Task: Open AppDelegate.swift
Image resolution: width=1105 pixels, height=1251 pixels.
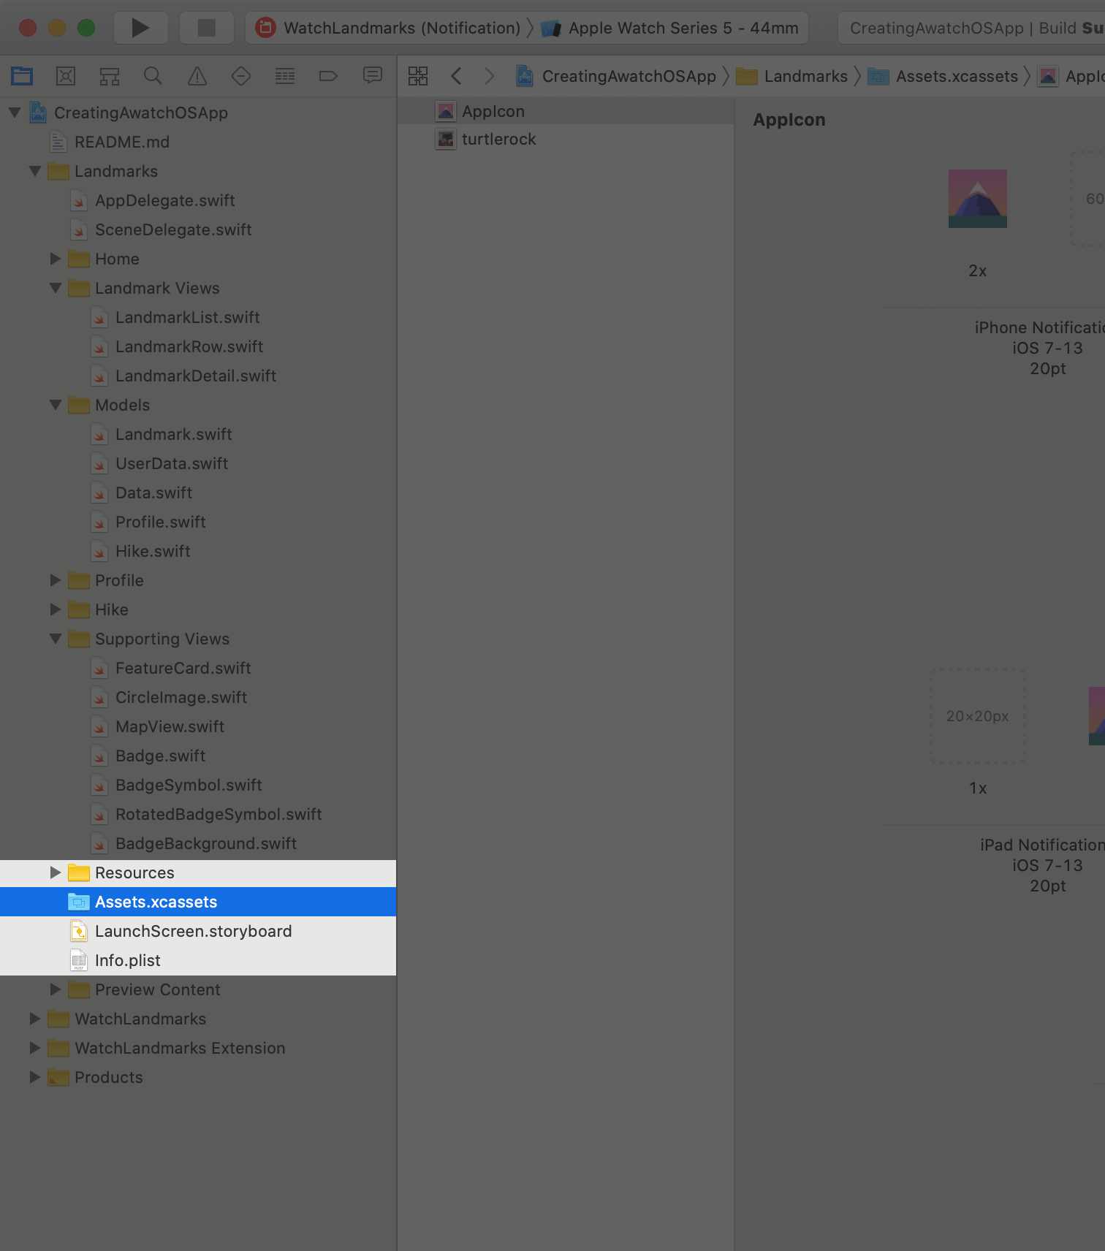Action: click(x=198, y=200)
